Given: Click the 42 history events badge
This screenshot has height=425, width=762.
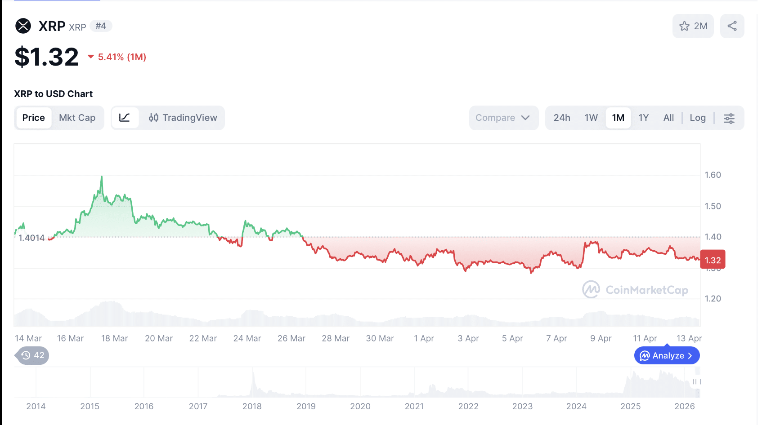Looking at the screenshot, I should (33, 355).
